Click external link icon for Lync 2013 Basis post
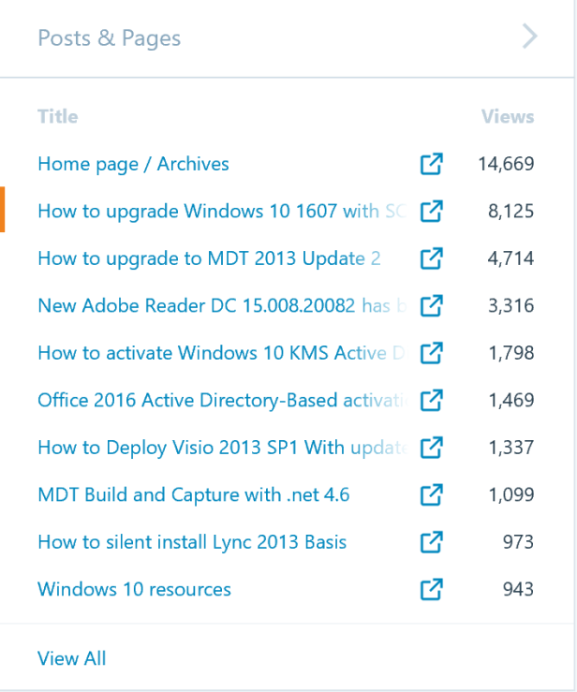This screenshot has height=692, width=577. (x=431, y=542)
